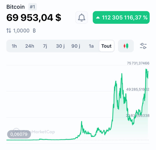
Task: Select the 30 j time range
Action: (x=60, y=46)
